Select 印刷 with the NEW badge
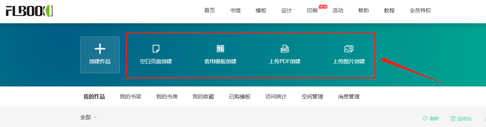Viewport: 486px width, 127px height. 312,10
